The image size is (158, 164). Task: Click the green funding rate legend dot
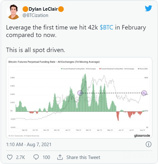click(x=62, y=69)
